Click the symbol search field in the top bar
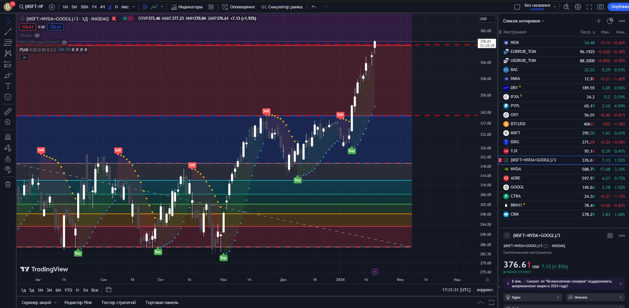Screen dimensions: 629x308 [31, 7]
